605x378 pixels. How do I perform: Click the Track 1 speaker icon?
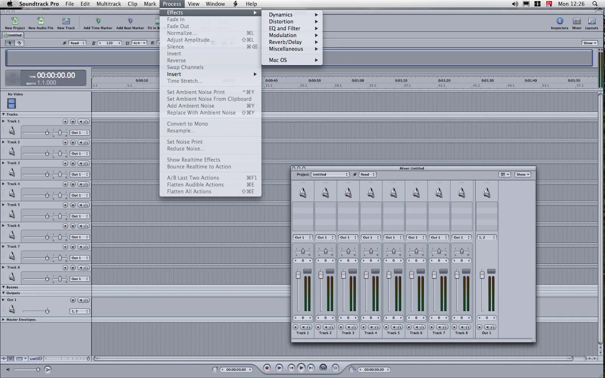point(12,131)
